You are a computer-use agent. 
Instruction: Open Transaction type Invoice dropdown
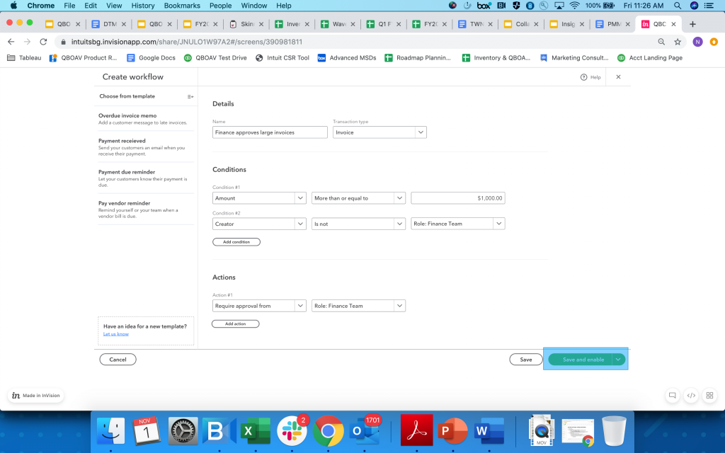(x=379, y=132)
